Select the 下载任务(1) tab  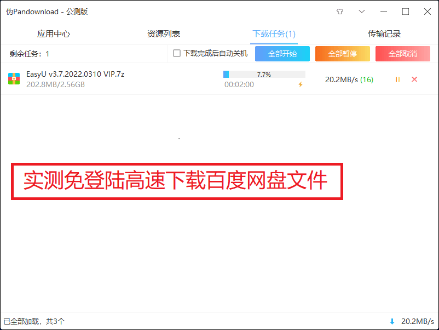pos(274,34)
